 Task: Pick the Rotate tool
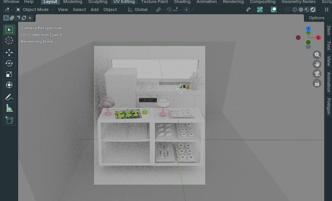point(9,63)
